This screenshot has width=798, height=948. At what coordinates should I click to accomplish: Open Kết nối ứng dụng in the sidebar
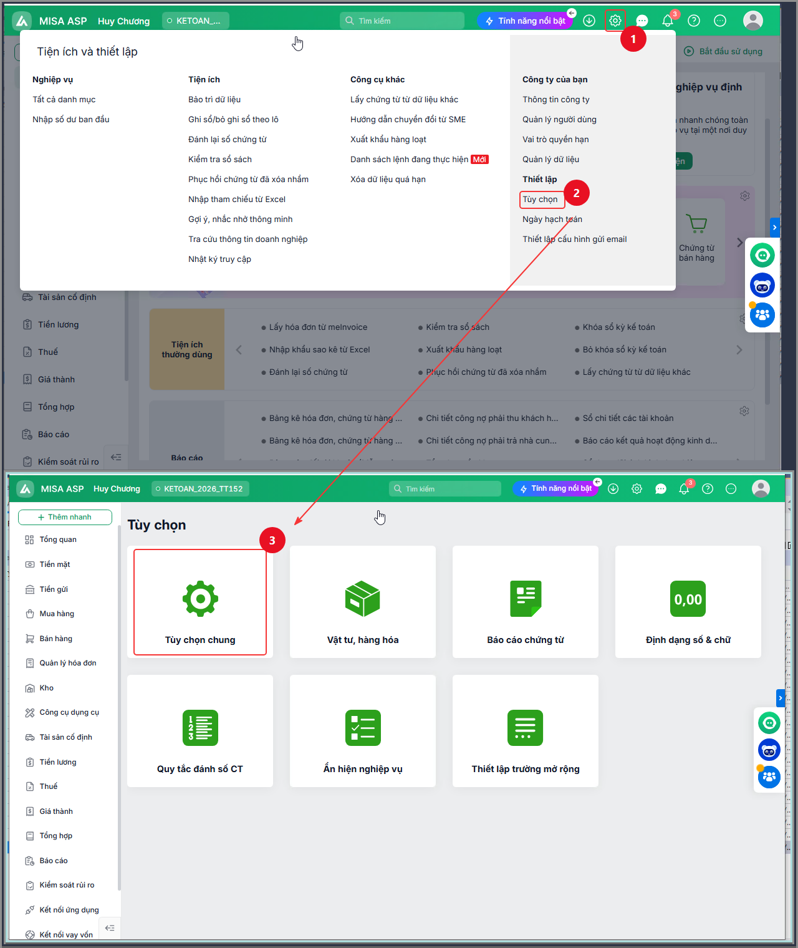click(x=69, y=910)
